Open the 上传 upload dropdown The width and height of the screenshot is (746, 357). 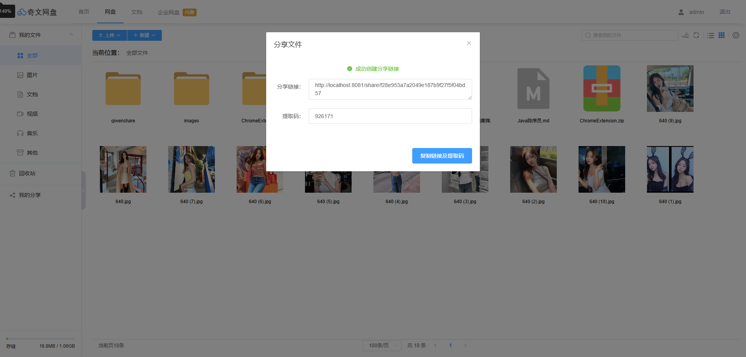click(110, 35)
